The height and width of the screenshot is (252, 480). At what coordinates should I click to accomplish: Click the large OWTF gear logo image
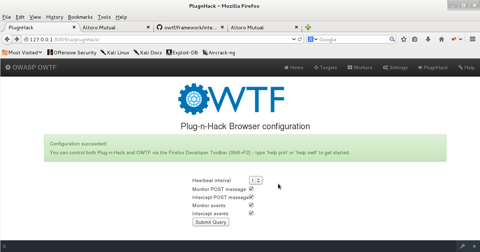coord(231,99)
